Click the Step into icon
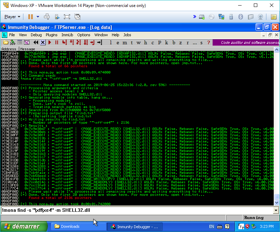Image resolution: width=280 pixels, height=232 pixels. point(64,42)
